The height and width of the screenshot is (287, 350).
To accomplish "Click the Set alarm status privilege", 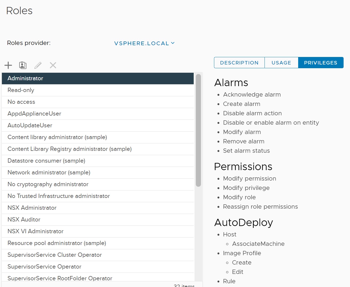I will [x=246, y=151].
